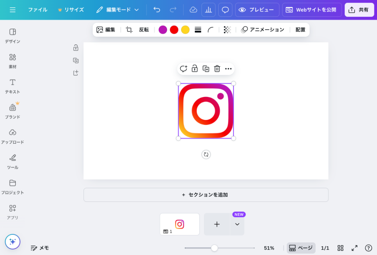The image size is (377, 255).
Task: Open the help question mark icon
Action: (x=368, y=248)
